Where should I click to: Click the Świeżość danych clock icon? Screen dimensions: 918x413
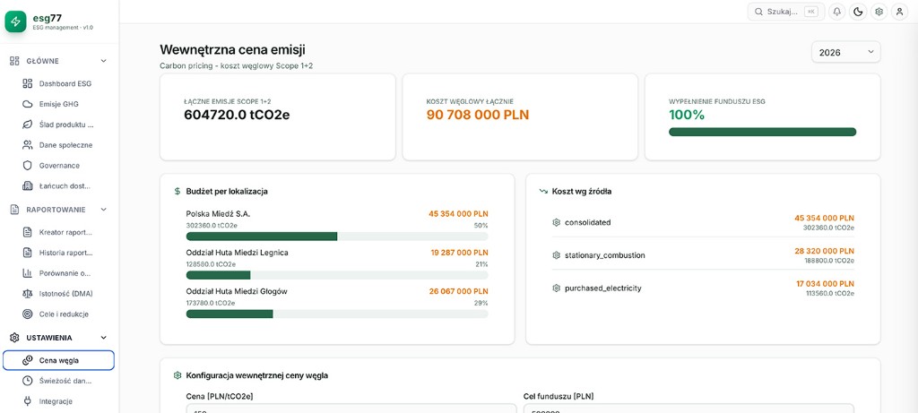(27, 381)
